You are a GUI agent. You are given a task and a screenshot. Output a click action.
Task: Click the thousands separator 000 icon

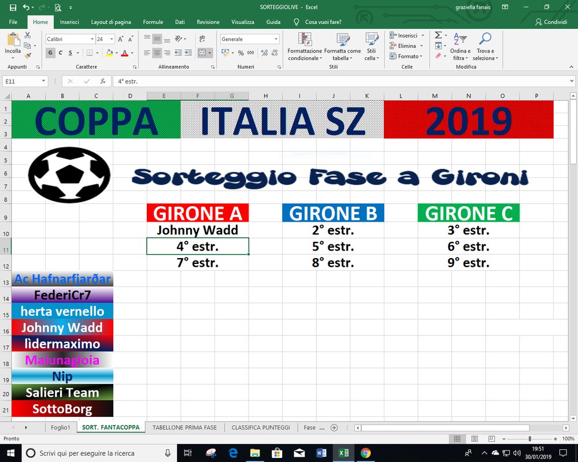251,53
